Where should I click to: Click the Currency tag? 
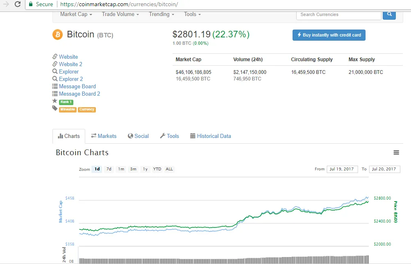tap(87, 110)
